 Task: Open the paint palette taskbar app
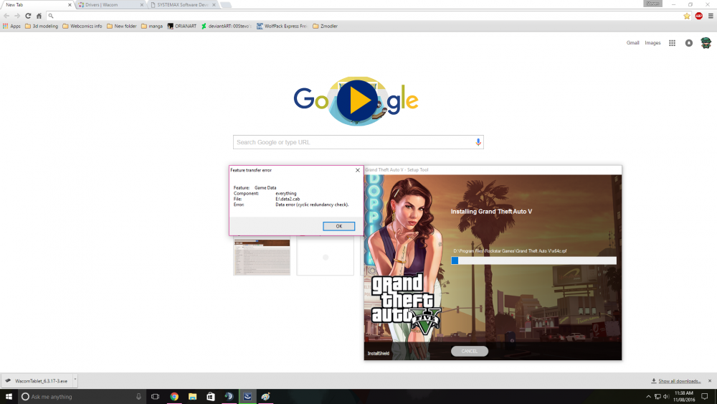(x=266, y=396)
